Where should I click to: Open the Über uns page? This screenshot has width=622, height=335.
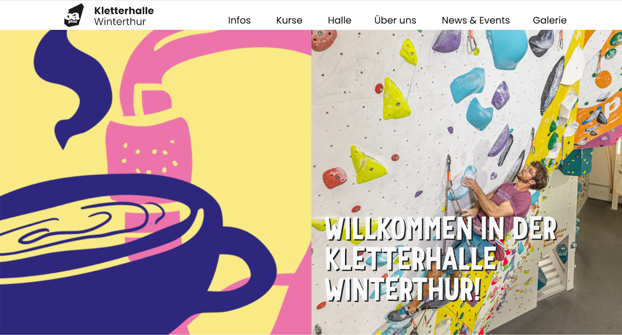coord(395,20)
